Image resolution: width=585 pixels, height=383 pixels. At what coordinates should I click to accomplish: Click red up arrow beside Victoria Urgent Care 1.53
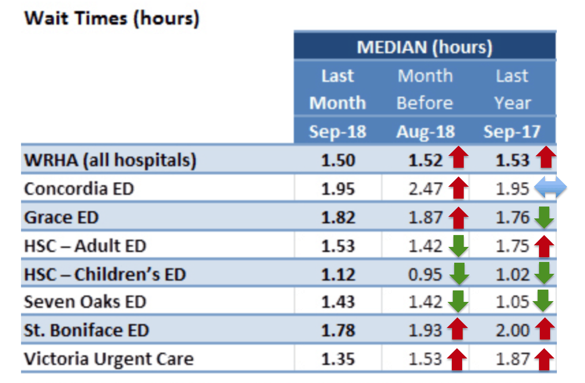(457, 359)
